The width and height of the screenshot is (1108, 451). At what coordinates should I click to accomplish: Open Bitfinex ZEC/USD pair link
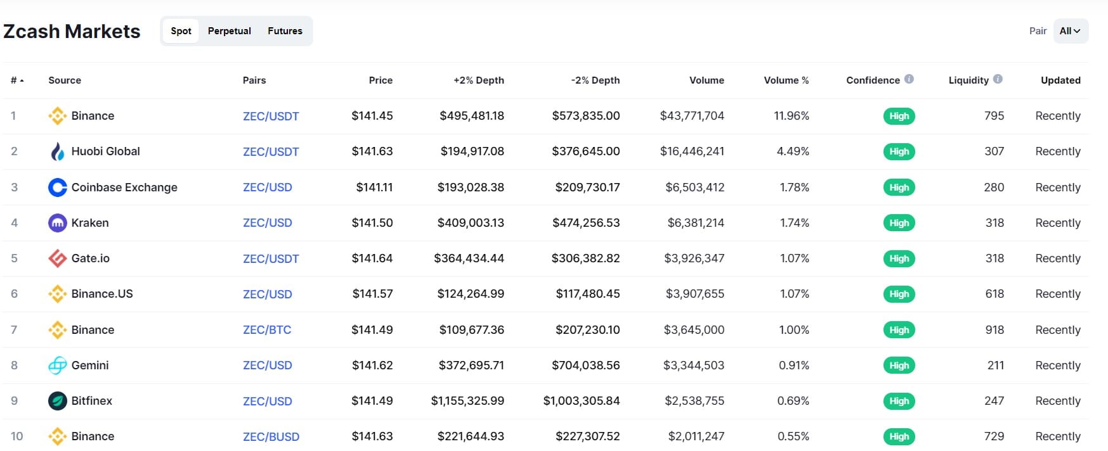coord(268,402)
